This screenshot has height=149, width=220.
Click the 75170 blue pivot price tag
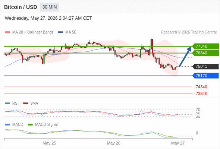205,76
